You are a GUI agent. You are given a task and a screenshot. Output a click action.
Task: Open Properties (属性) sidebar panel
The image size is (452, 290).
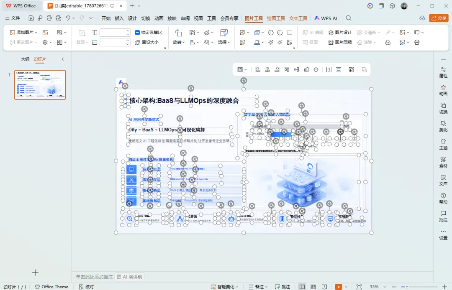tap(443, 72)
